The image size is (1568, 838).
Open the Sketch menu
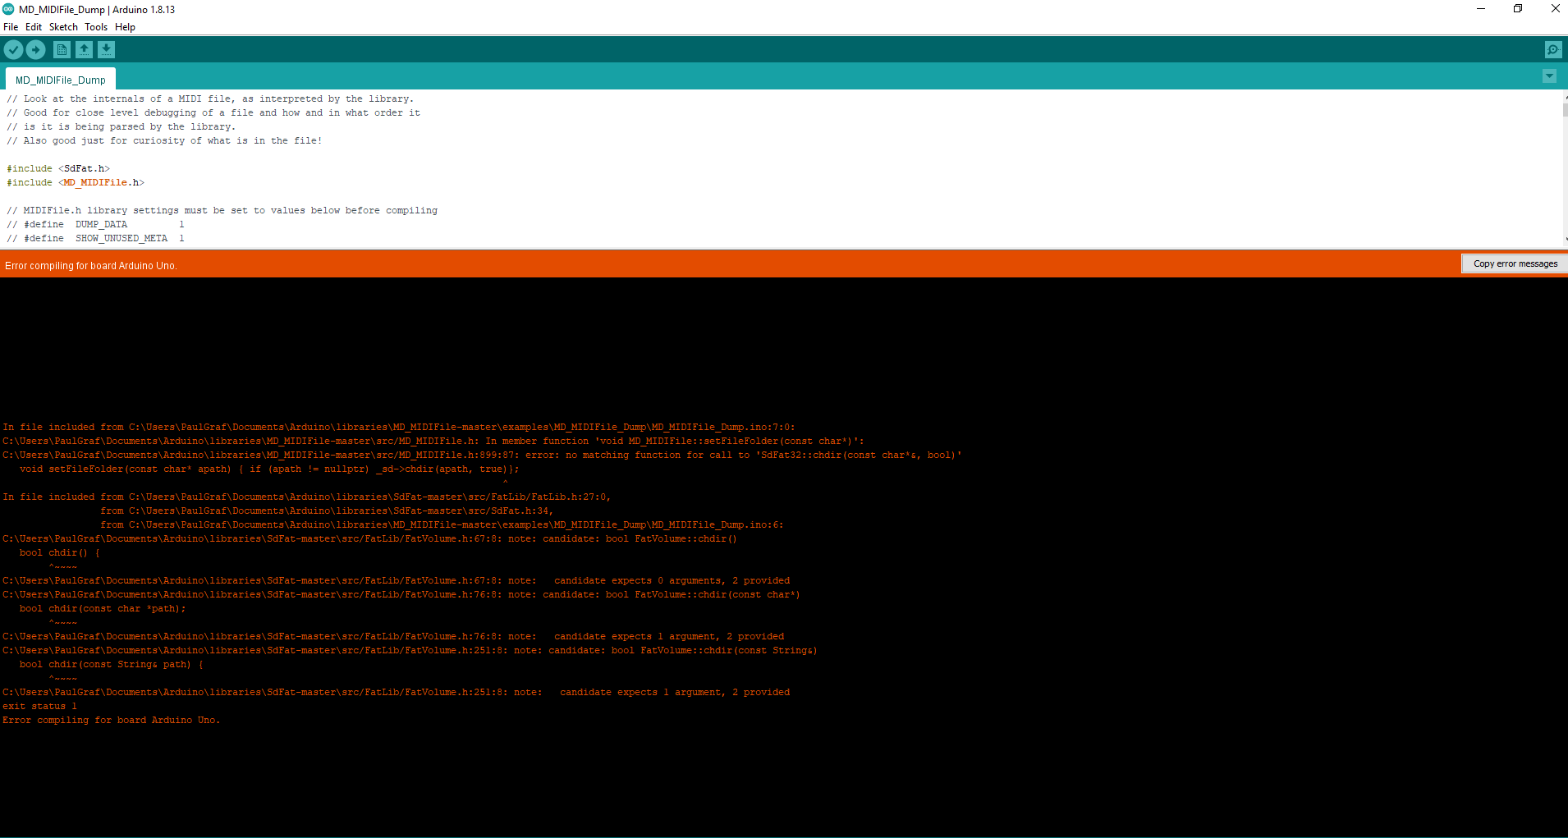pos(62,26)
